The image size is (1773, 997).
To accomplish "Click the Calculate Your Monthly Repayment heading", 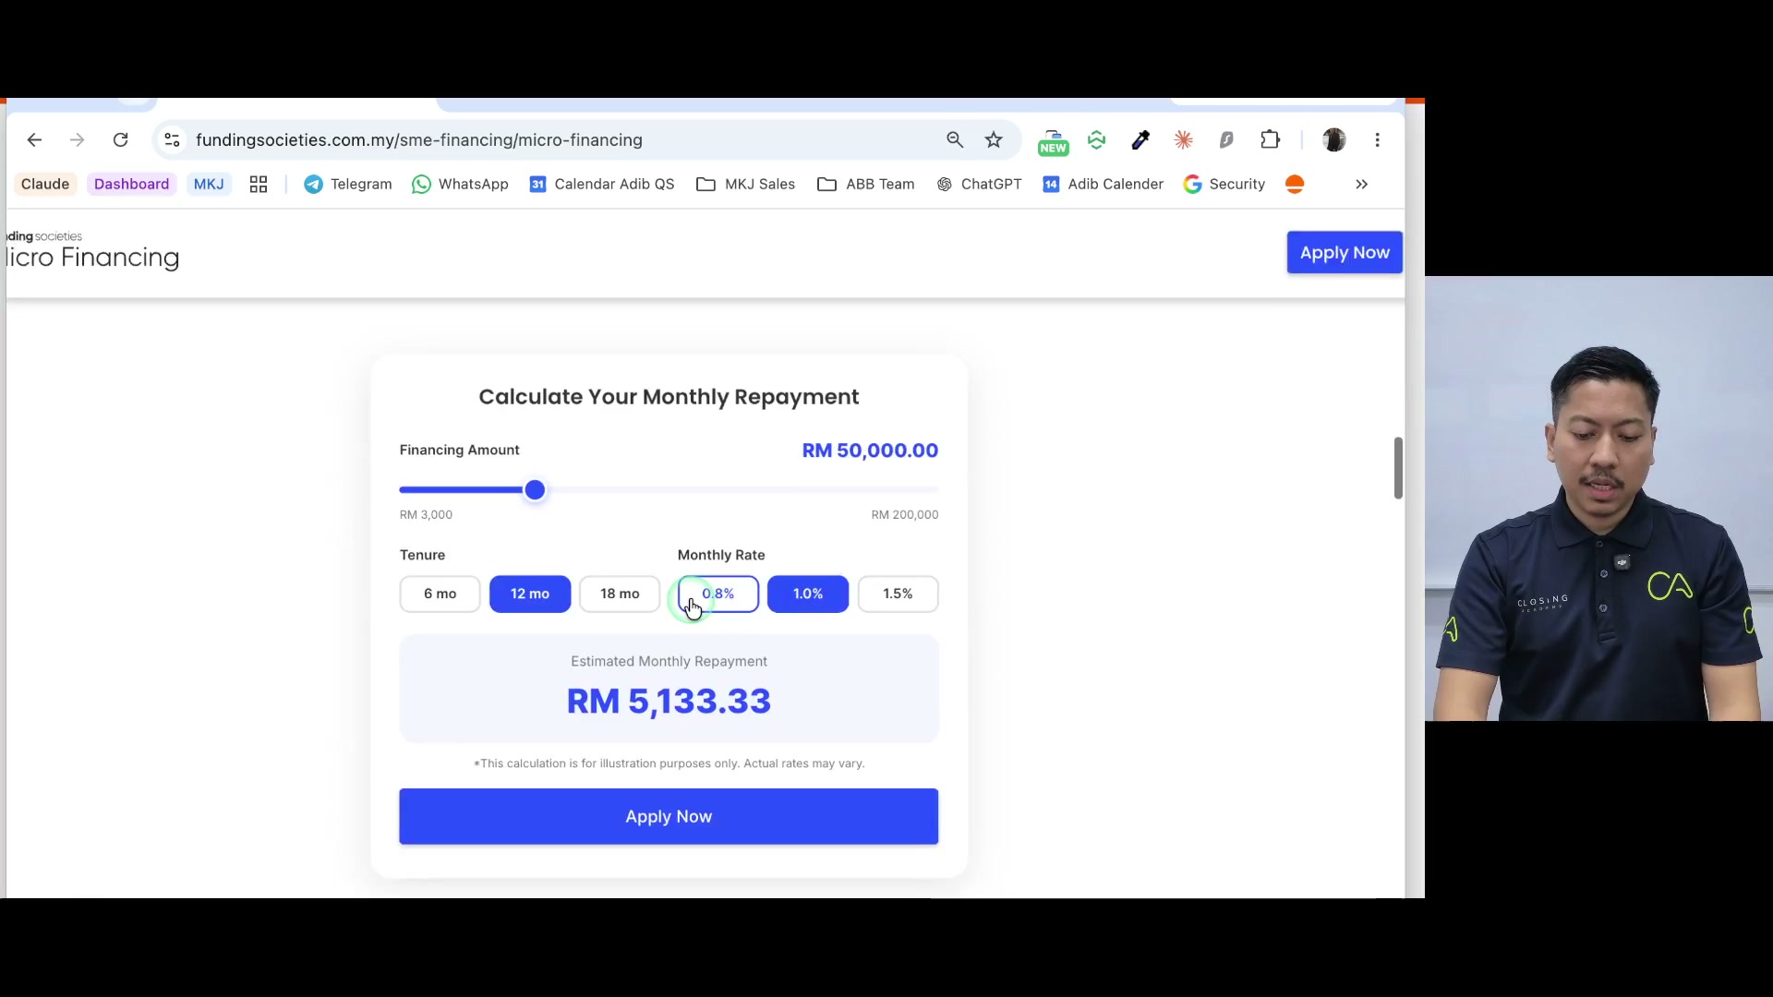I will click(x=669, y=397).
